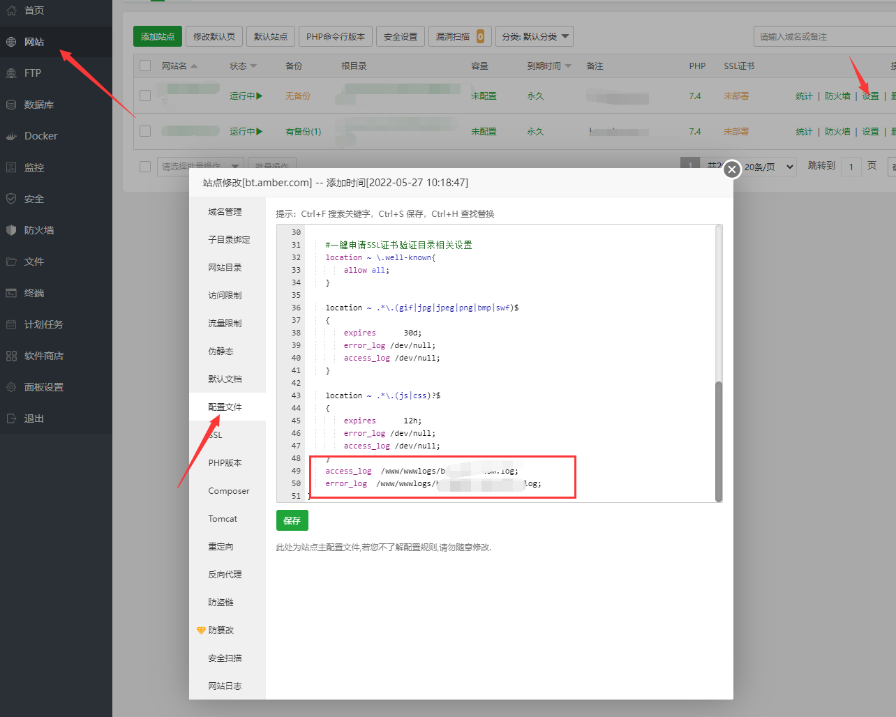Click the 终端 terminal icon in sidebar
Viewport: 896px width, 717px height.
(11, 293)
